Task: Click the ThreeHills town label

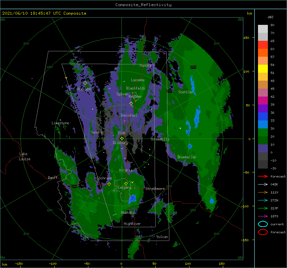Action: tap(160, 139)
